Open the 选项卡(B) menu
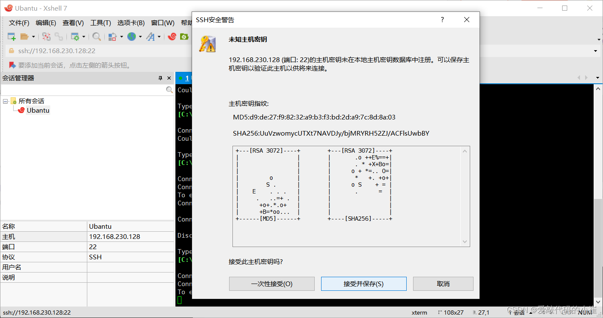 pos(131,23)
